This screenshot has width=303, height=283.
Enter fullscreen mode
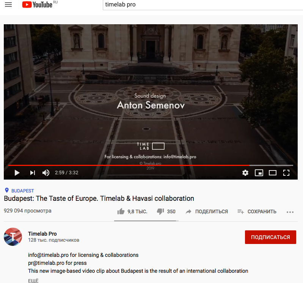coord(286,173)
